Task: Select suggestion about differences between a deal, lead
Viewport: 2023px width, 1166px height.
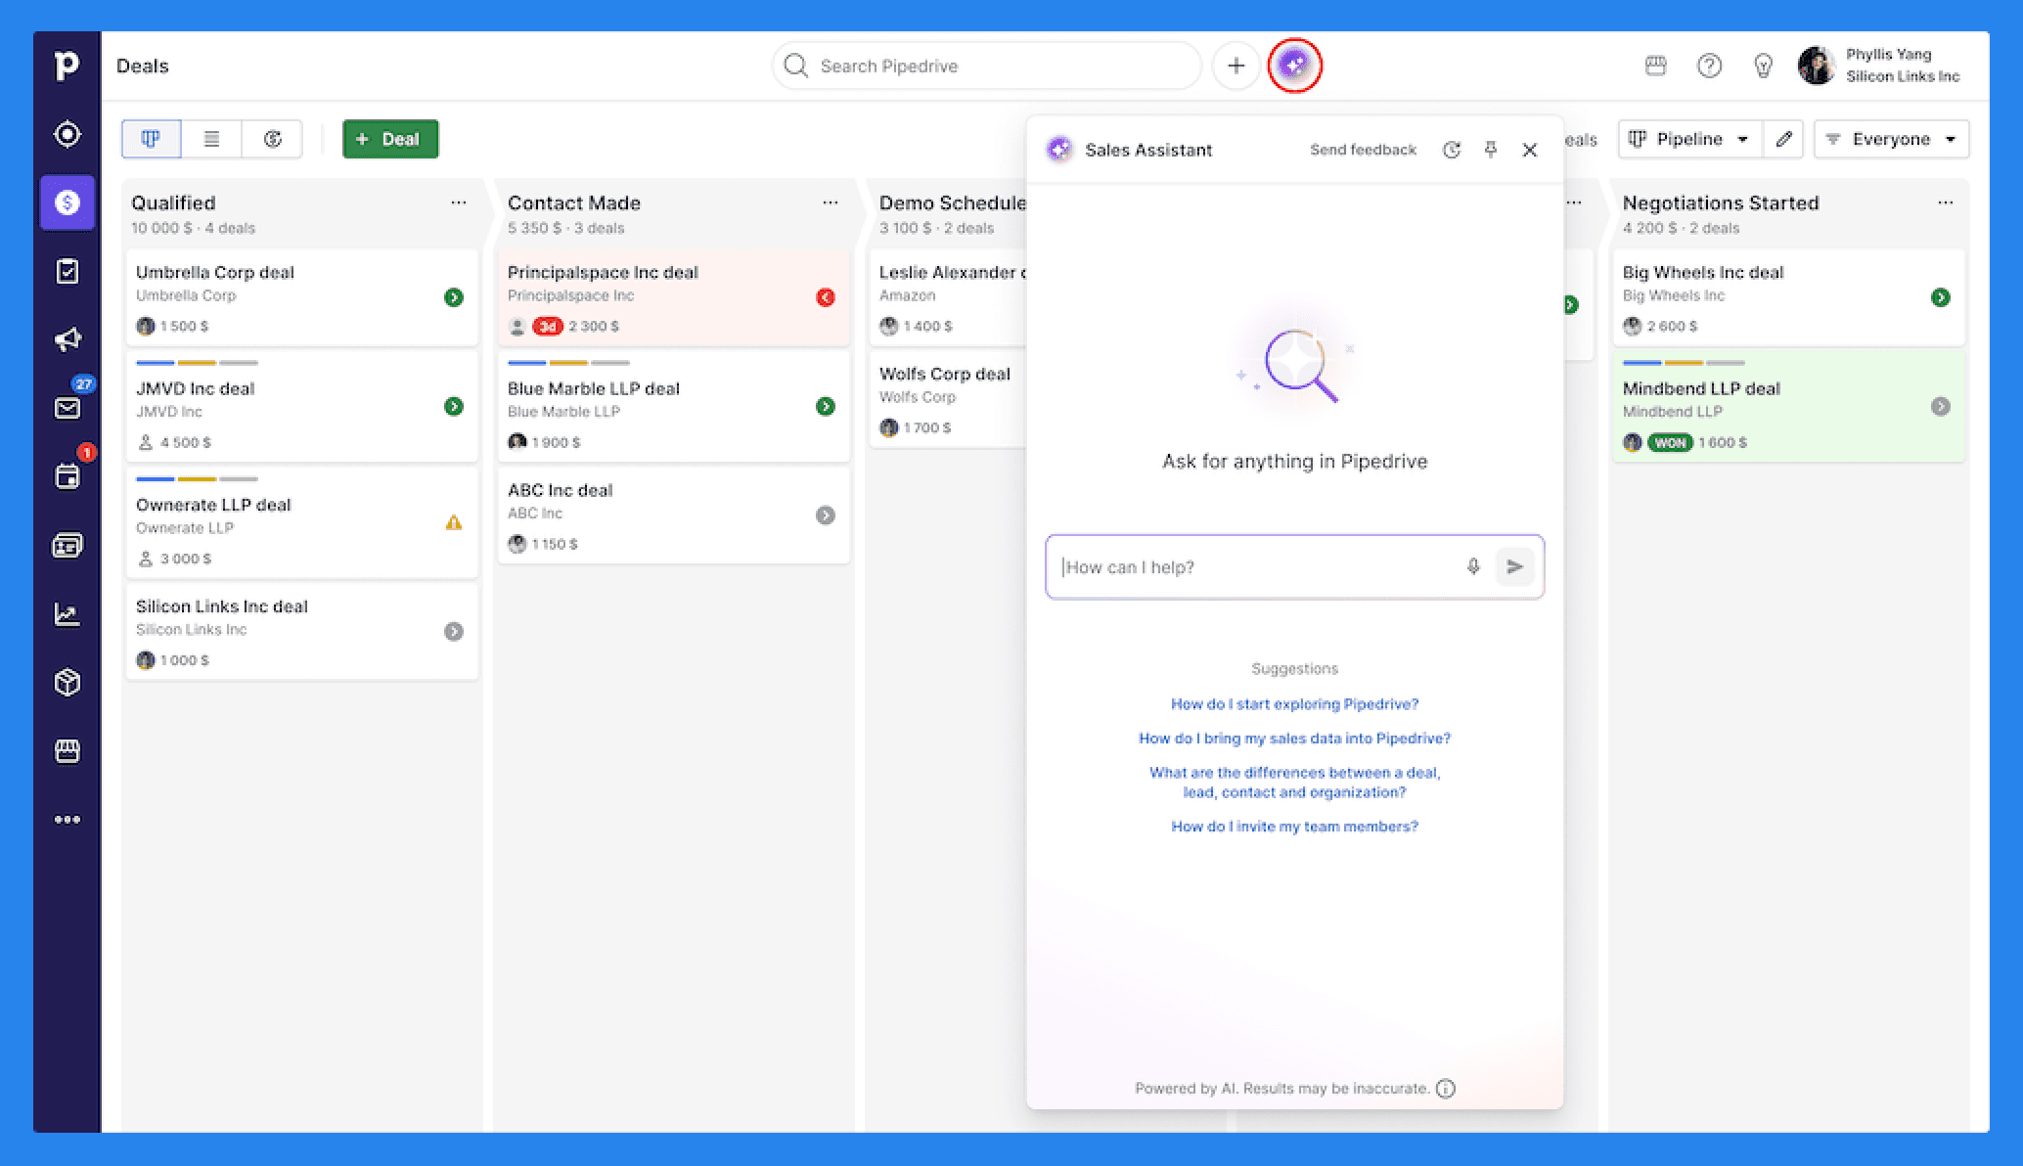Action: pos(1294,783)
